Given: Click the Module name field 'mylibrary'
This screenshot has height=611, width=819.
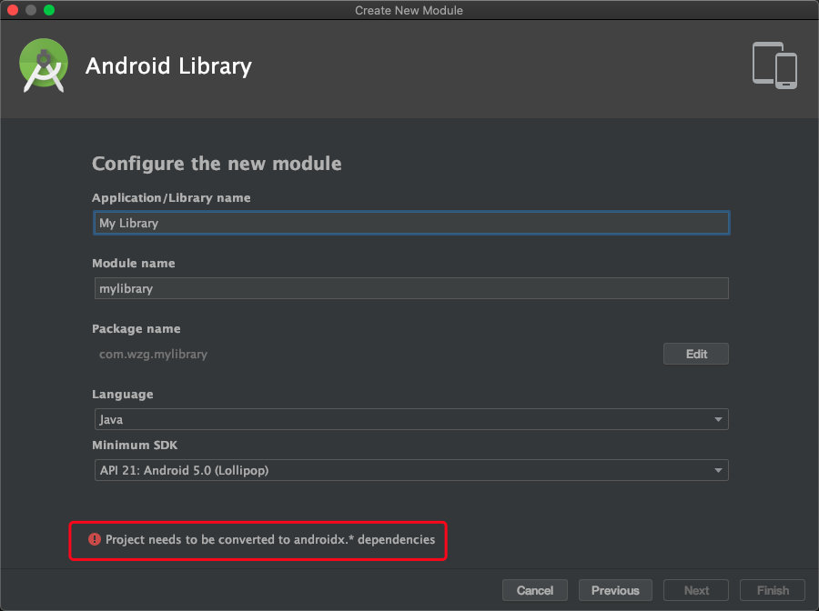Looking at the screenshot, I should (x=411, y=288).
